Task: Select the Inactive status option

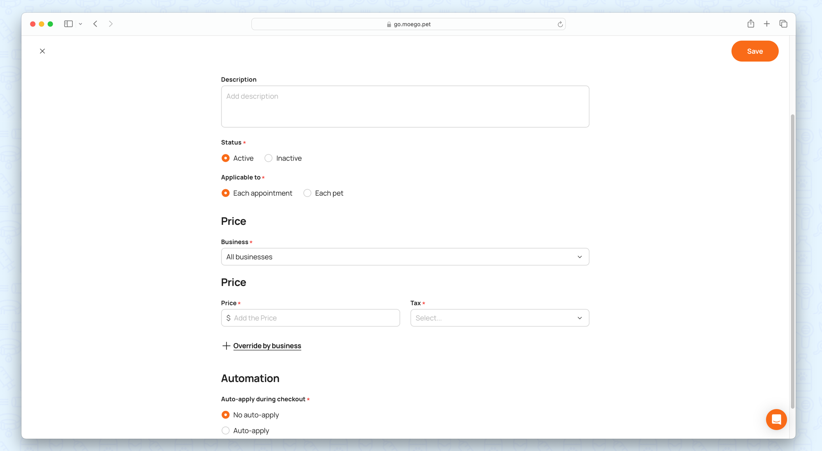Action: 268,158
